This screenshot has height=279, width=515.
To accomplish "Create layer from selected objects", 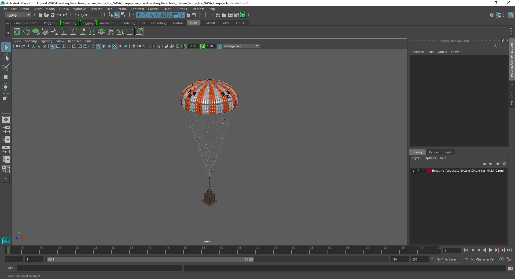I will click(504, 164).
